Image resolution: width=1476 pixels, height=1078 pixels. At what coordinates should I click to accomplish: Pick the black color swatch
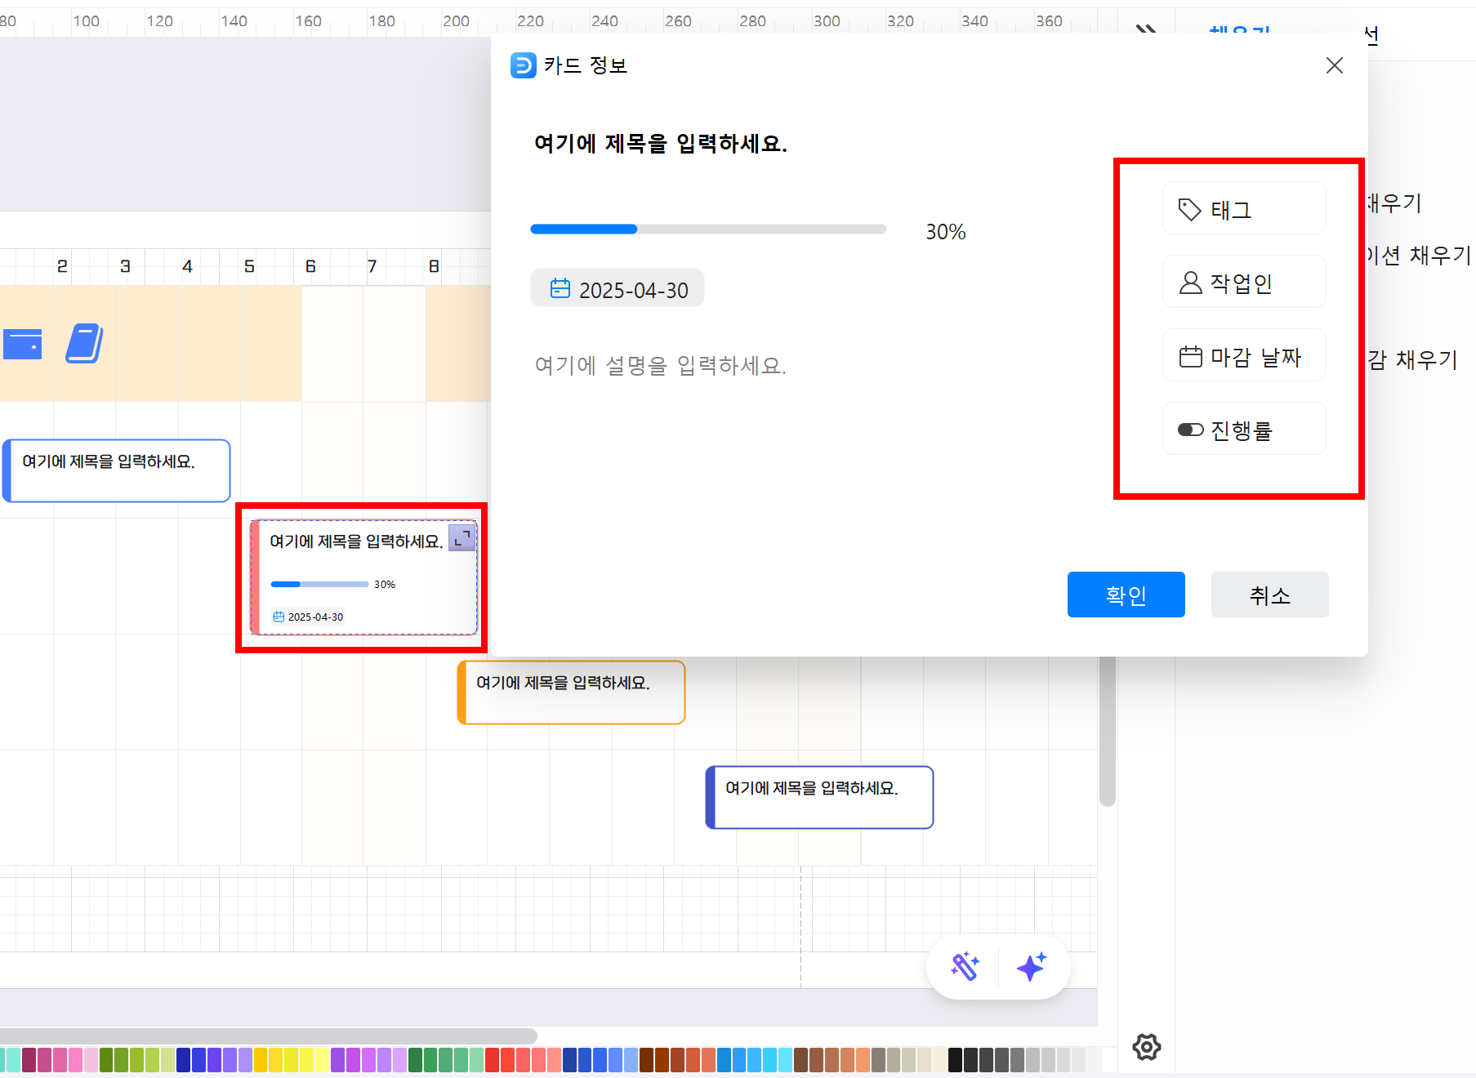click(x=955, y=1060)
